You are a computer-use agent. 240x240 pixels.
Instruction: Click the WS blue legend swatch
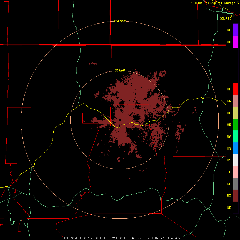(x=235, y=148)
